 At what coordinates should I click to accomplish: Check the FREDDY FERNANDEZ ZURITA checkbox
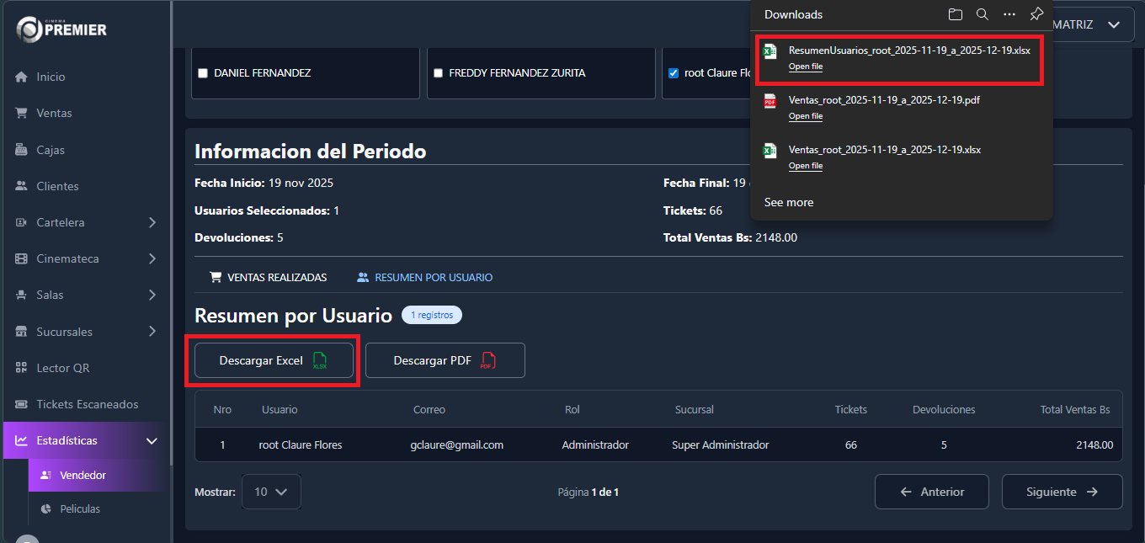tap(438, 73)
